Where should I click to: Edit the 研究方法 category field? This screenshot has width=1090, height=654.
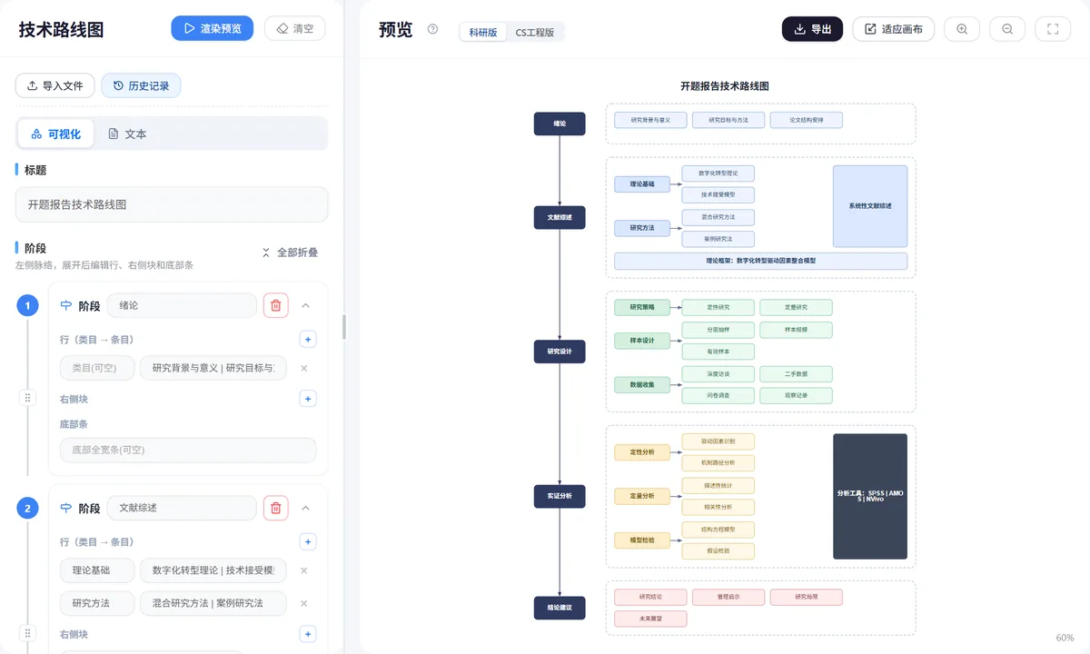coord(97,603)
